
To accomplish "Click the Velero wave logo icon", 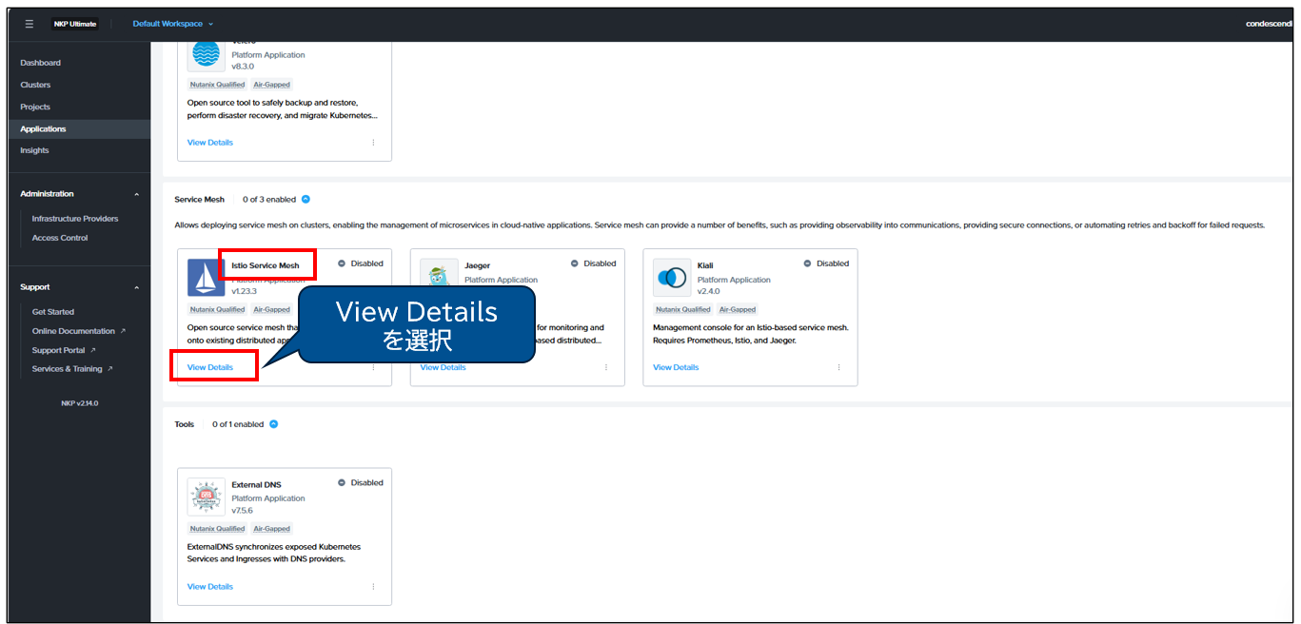I will 206,54.
